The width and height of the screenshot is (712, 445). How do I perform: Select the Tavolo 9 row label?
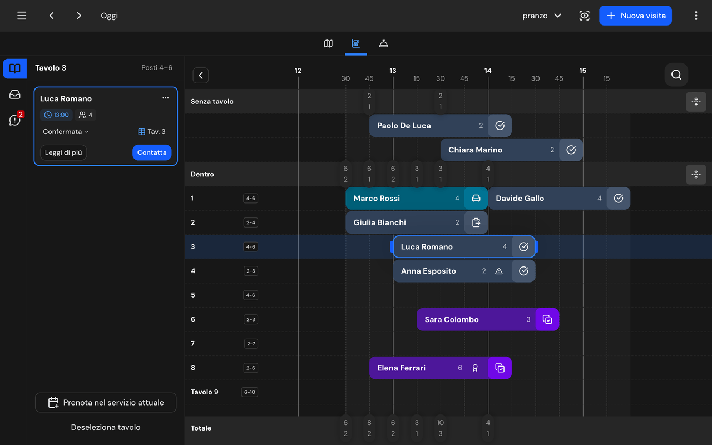click(x=205, y=392)
